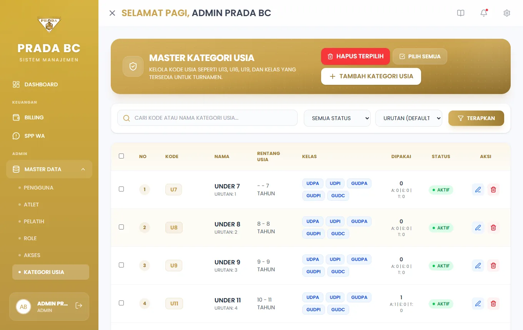Check the box for the U7 row
523x330 pixels.
[x=122, y=189]
